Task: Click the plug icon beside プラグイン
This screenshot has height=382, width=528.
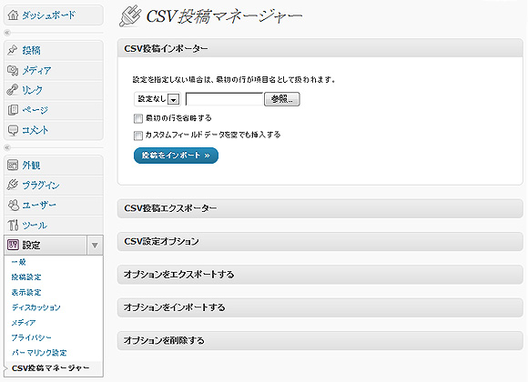Action: (13, 185)
